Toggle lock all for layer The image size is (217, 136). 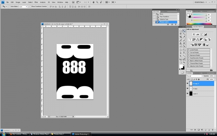click(x=199, y=79)
